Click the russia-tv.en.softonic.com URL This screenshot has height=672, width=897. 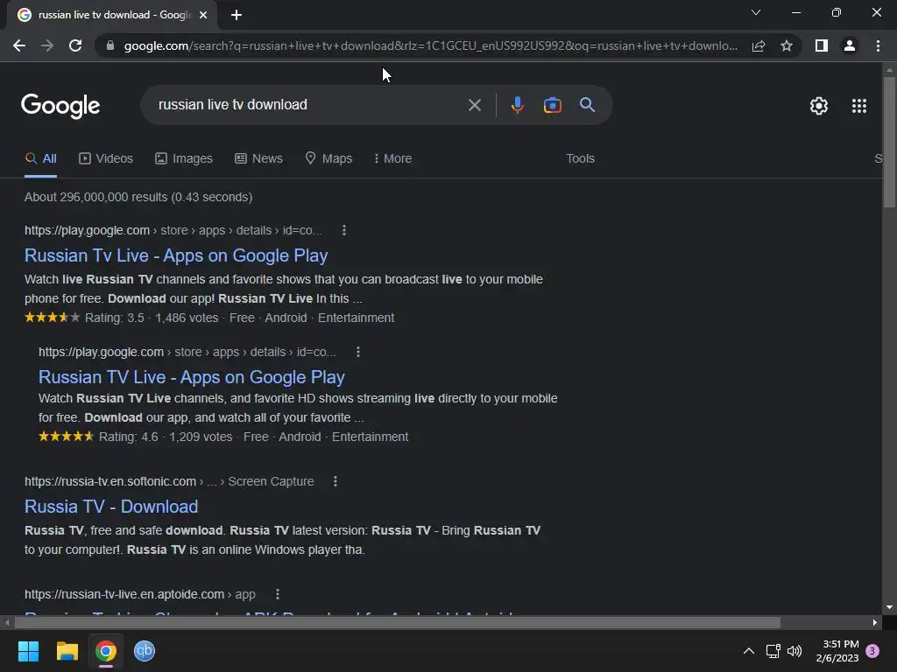click(110, 481)
